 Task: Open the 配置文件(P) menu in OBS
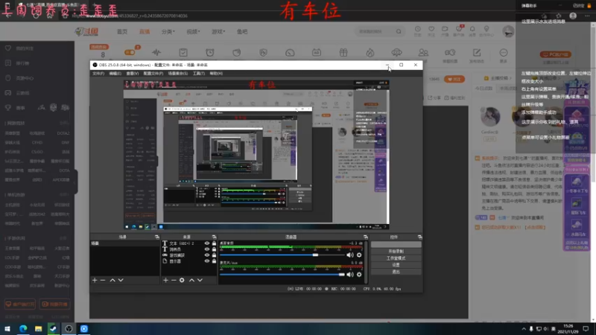pos(153,73)
